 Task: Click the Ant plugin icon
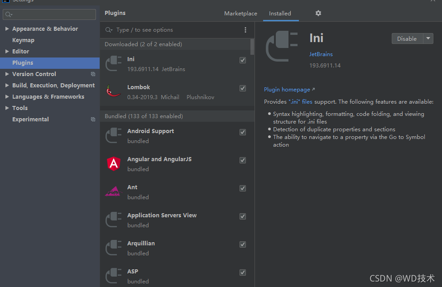point(114,191)
